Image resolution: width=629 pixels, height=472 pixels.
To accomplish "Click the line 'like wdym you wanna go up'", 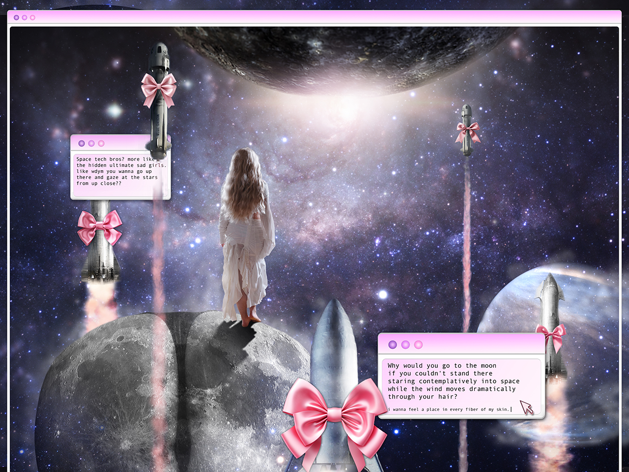I will click(x=114, y=171).
